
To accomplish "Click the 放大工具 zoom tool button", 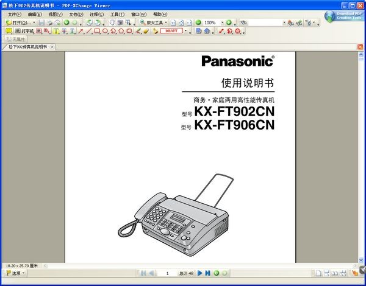I will tap(151, 23).
